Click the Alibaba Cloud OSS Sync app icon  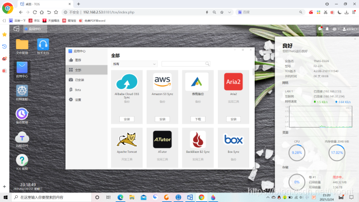(x=127, y=82)
